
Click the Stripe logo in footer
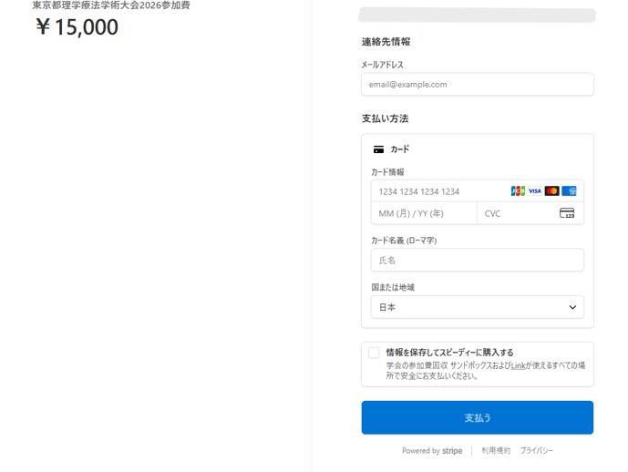(452, 451)
